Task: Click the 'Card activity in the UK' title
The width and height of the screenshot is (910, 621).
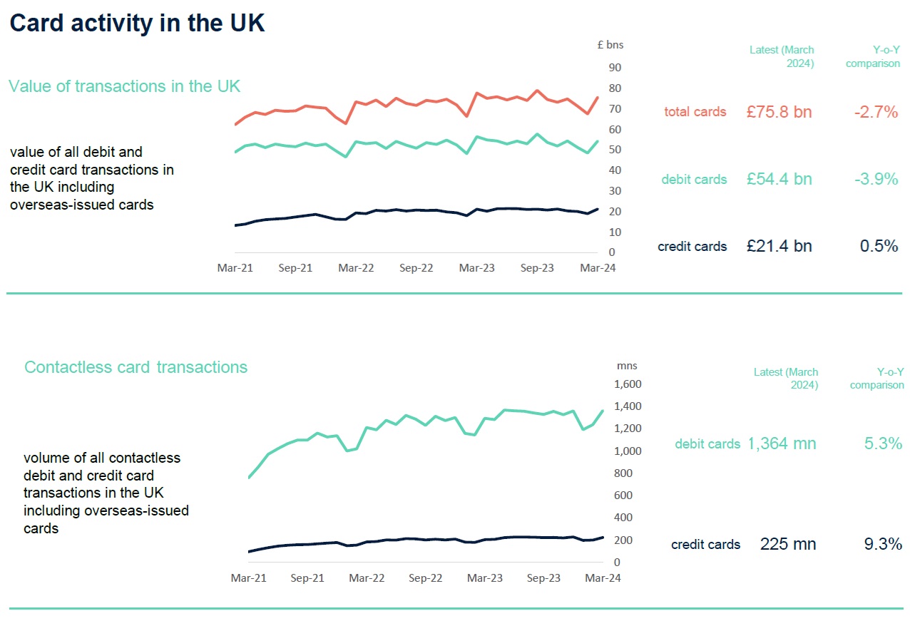Action: click(x=137, y=24)
